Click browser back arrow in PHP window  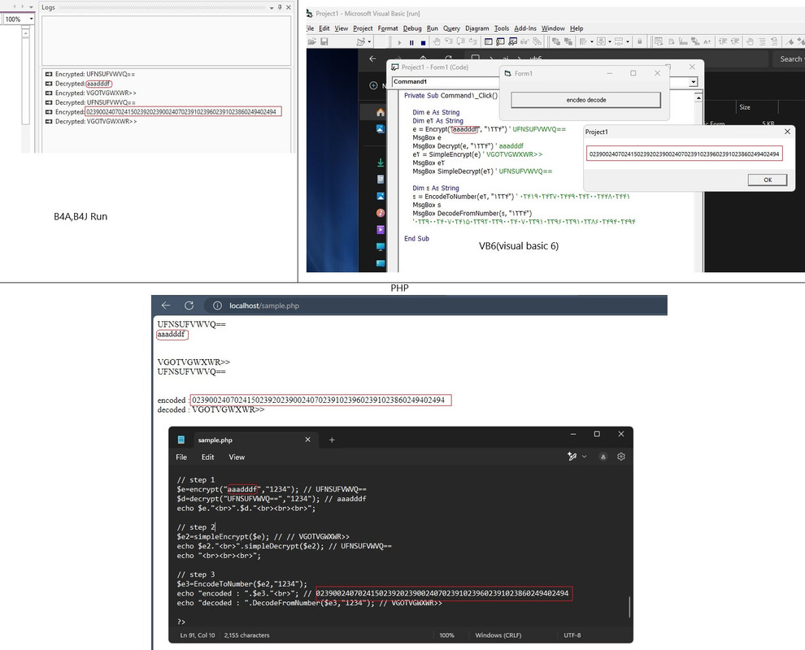point(166,305)
